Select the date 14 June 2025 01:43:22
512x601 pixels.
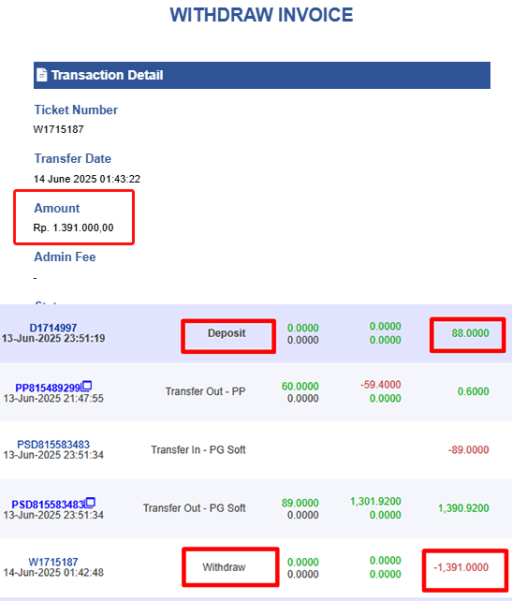(x=87, y=179)
